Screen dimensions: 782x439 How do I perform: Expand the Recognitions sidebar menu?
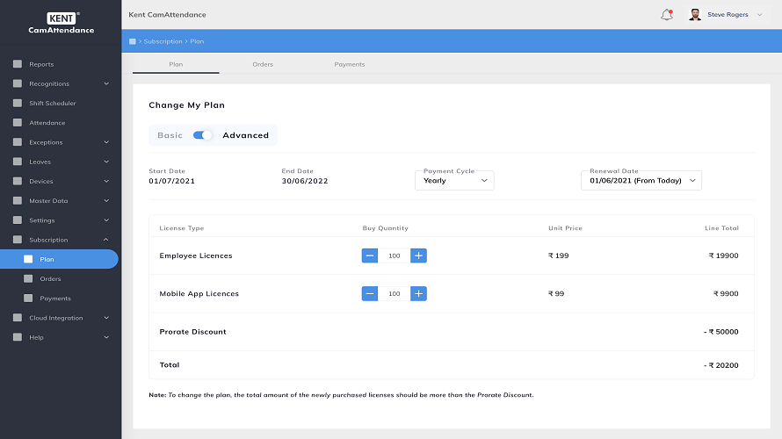pyautogui.click(x=106, y=84)
